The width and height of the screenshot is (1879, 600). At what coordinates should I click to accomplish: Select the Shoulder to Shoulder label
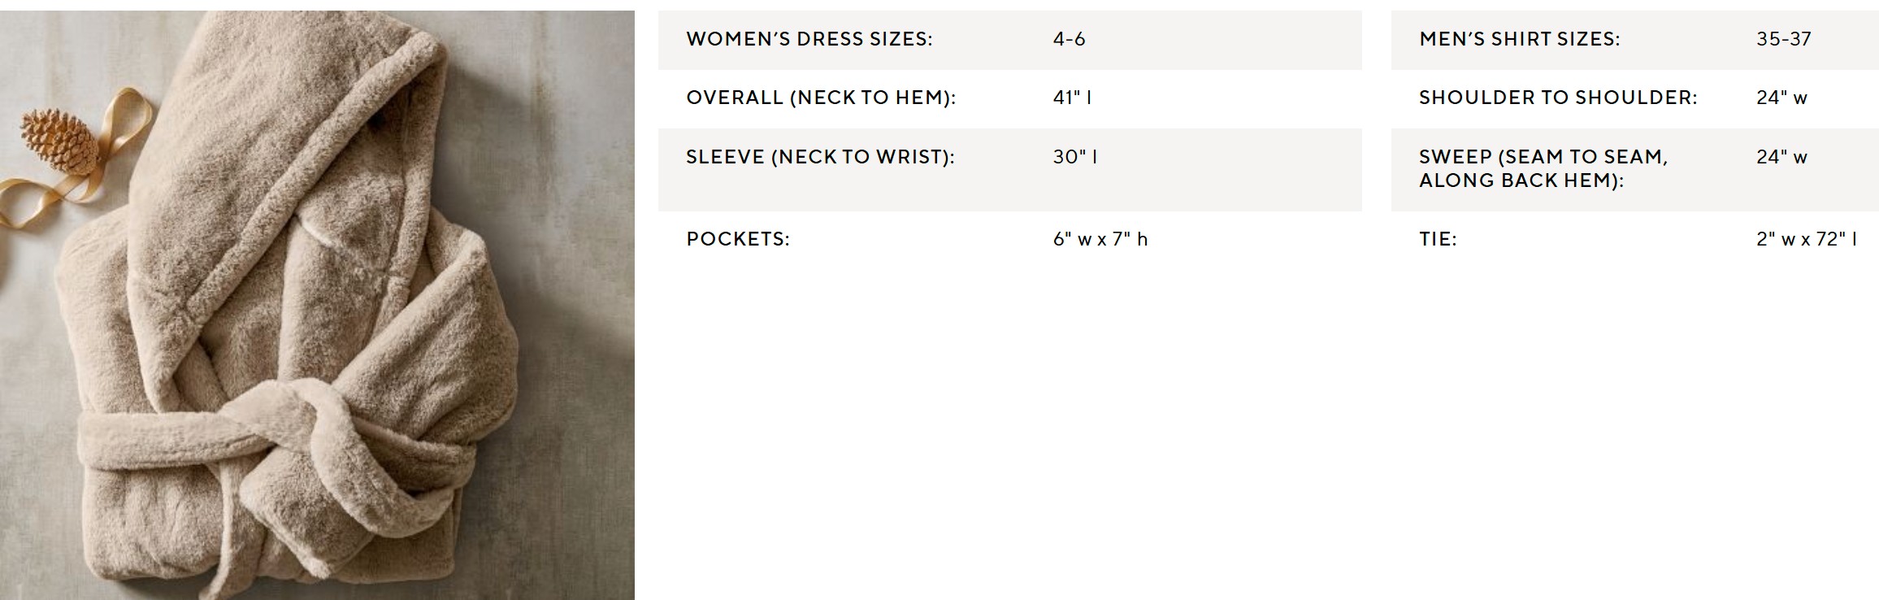point(1558,98)
